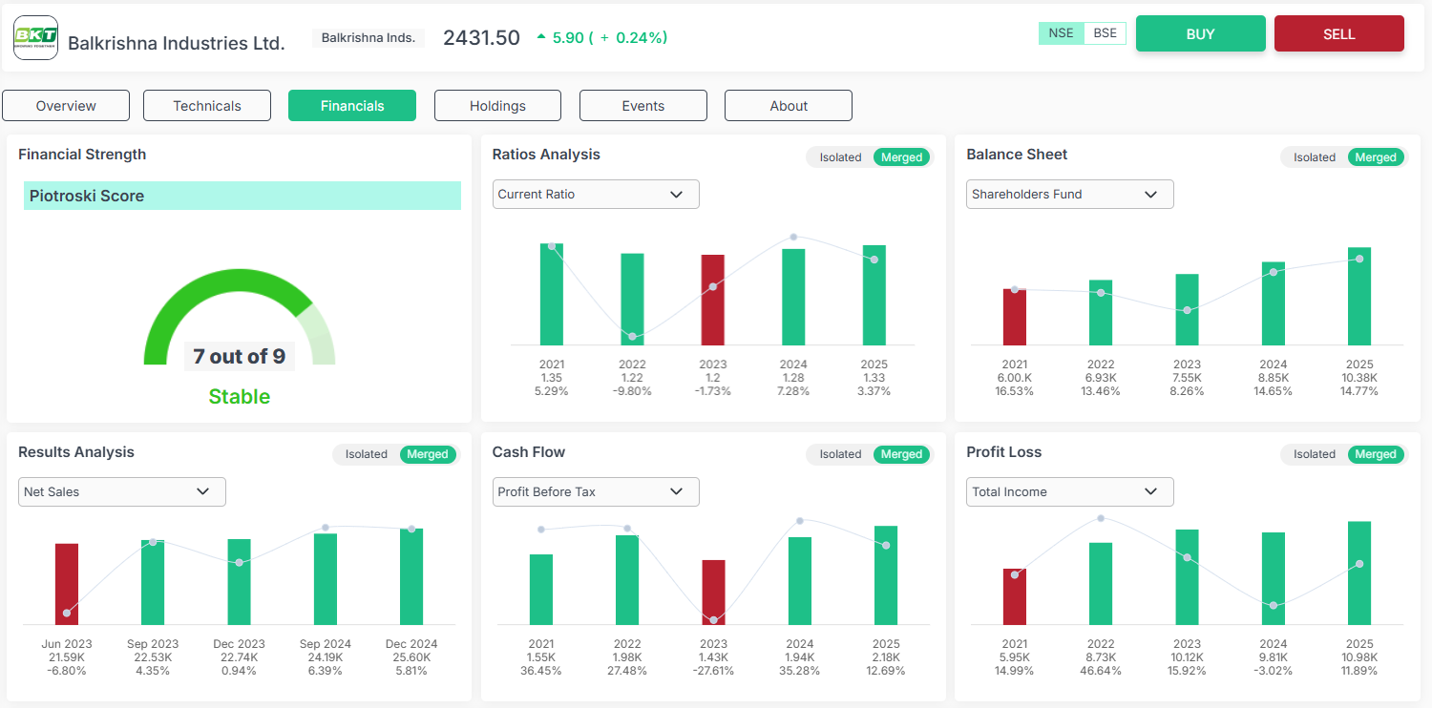
Task: Switch Results Analysis to Merged view
Action: [x=428, y=454]
